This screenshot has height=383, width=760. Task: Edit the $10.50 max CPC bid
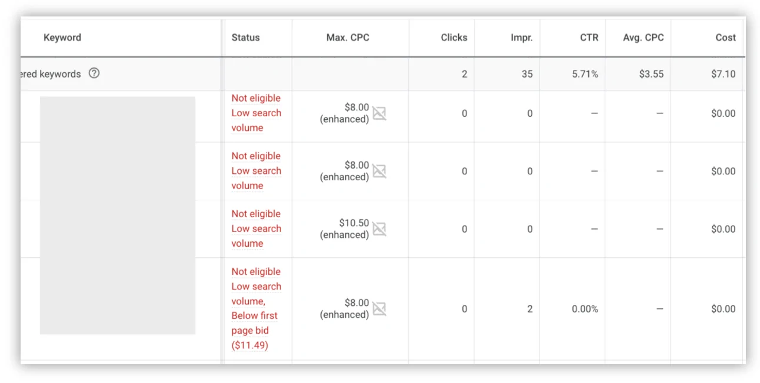pos(354,223)
